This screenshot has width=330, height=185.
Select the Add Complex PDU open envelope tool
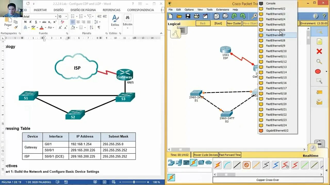pyautogui.click(x=319, y=102)
